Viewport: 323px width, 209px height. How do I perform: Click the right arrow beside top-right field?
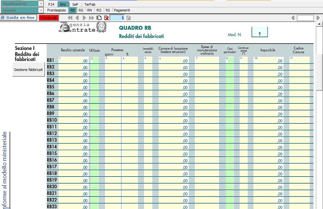tap(318, 18)
